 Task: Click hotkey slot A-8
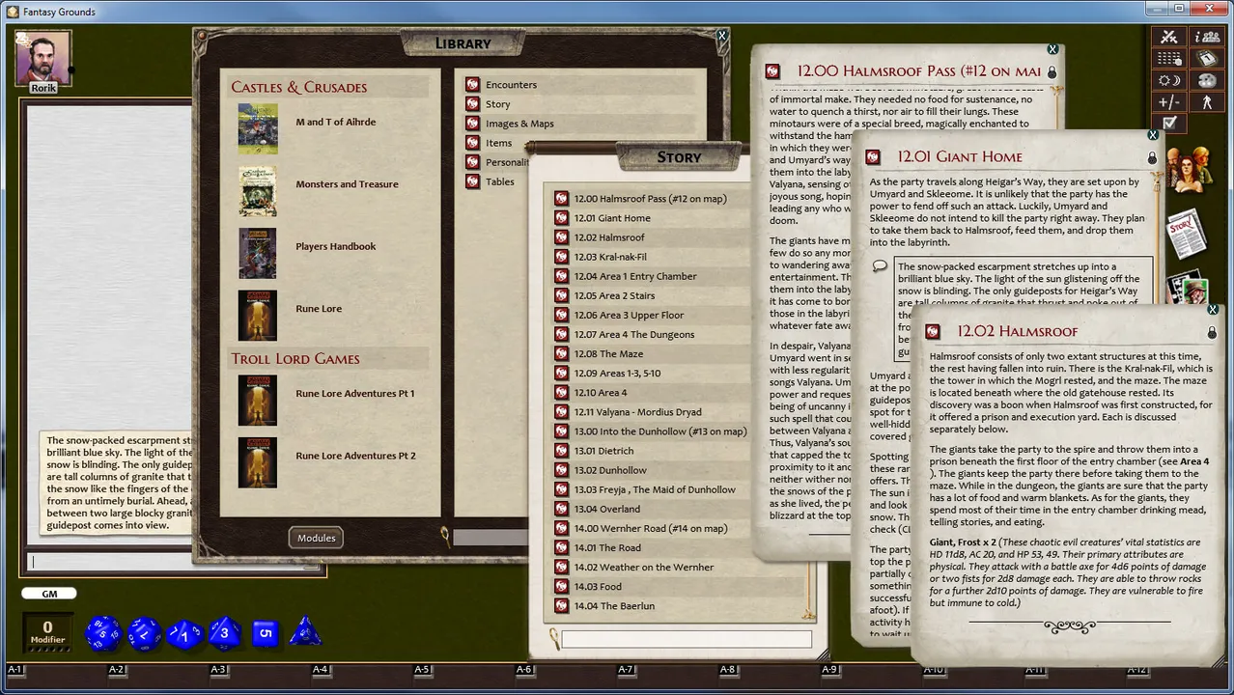[728, 669]
